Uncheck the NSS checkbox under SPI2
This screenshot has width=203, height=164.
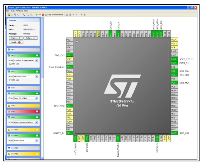click(10, 64)
